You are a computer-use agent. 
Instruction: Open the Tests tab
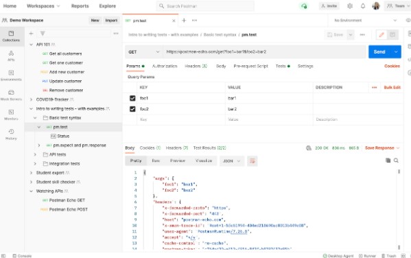[283, 66]
